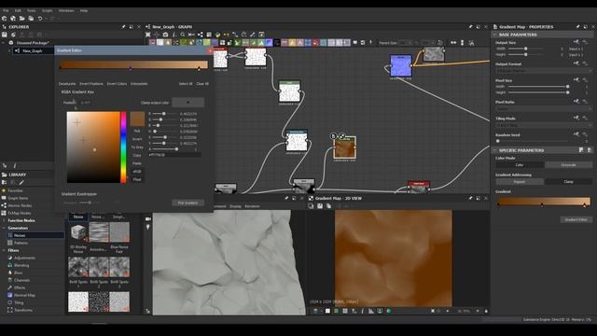Collapse the Unsaved Package tree item
The height and width of the screenshot is (336, 597).
pyautogui.click(x=4, y=43)
